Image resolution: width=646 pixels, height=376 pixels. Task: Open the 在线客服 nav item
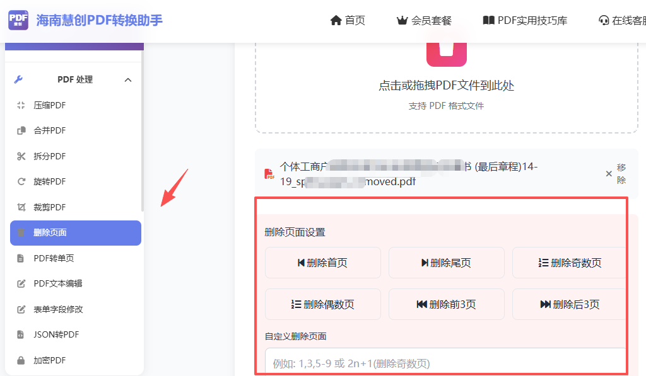(x=622, y=20)
